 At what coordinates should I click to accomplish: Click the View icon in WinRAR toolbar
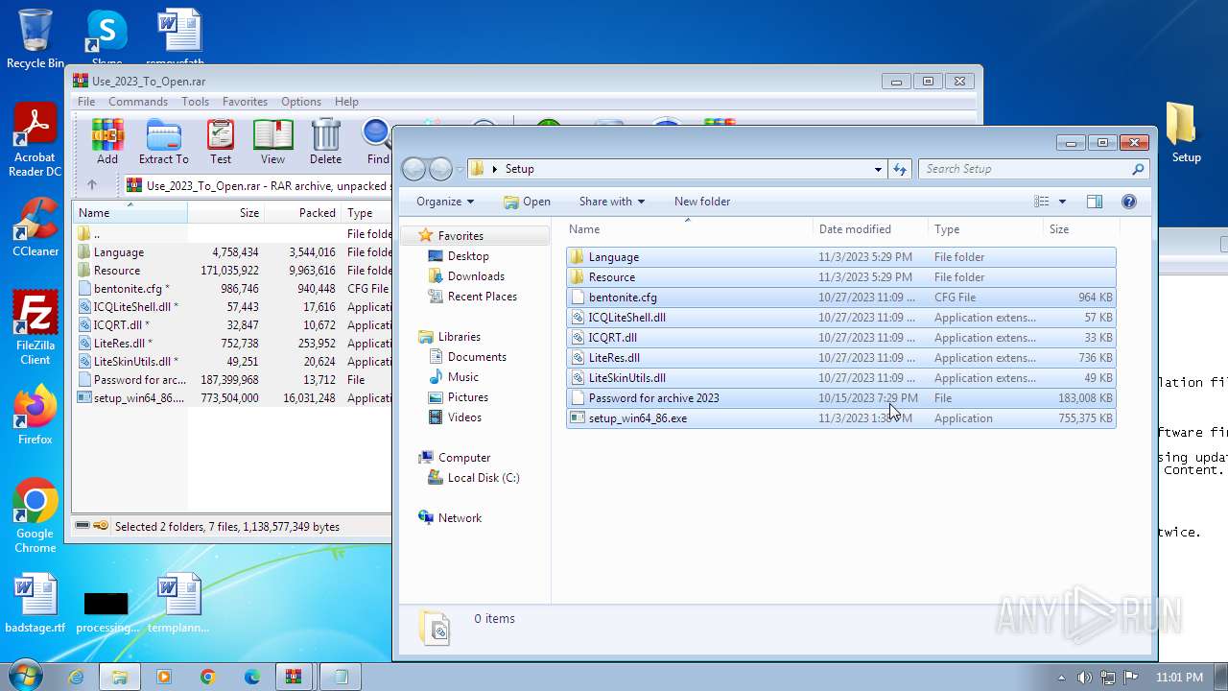tap(272, 141)
